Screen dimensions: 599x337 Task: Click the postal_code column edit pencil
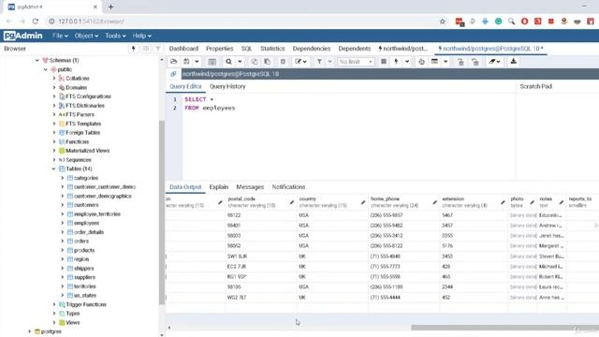[291, 202]
